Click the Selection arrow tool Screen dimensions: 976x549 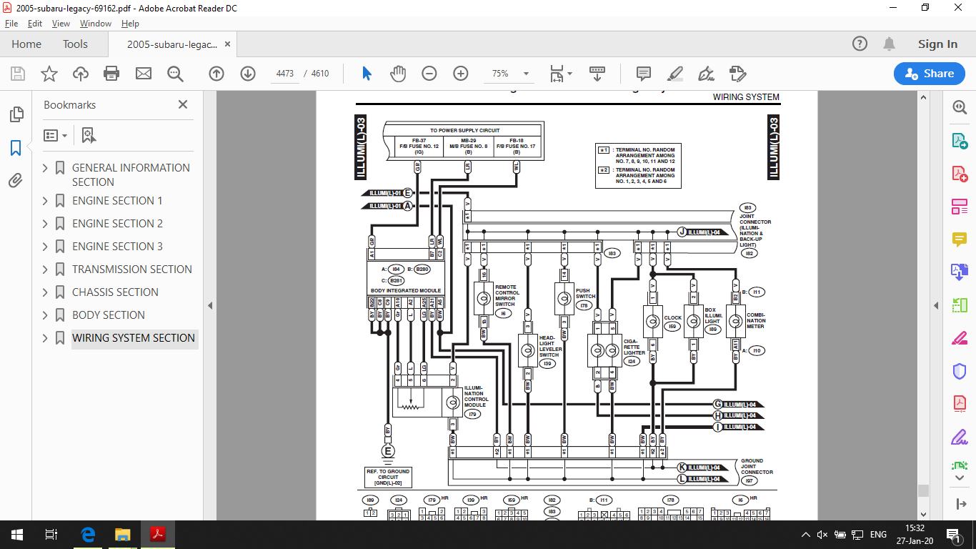[x=367, y=74]
